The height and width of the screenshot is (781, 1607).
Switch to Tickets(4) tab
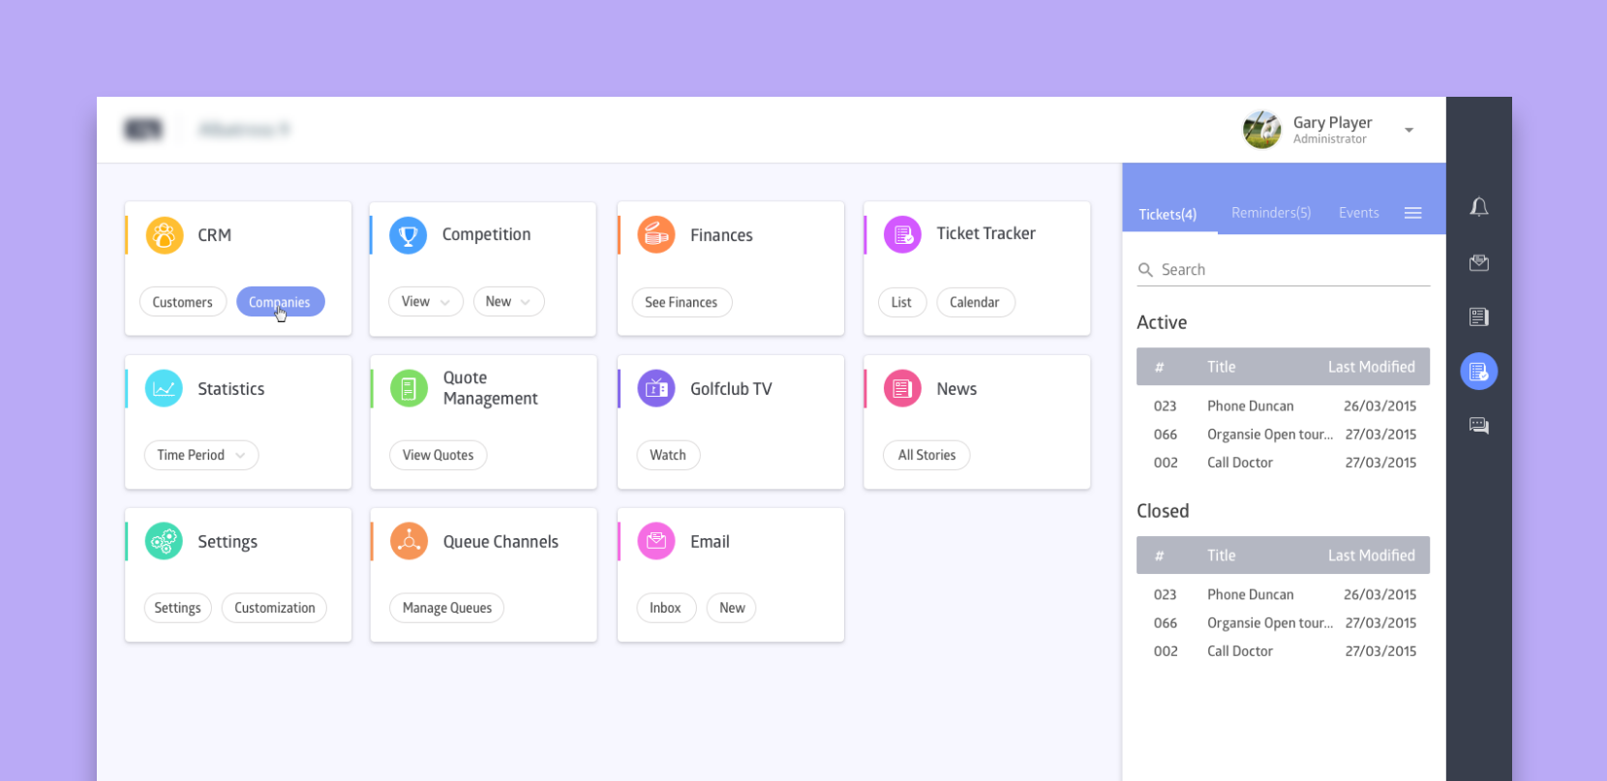tap(1167, 214)
